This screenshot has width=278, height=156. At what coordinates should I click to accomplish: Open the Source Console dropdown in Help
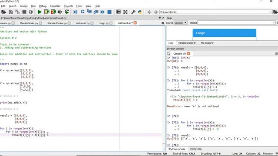pos(180,23)
